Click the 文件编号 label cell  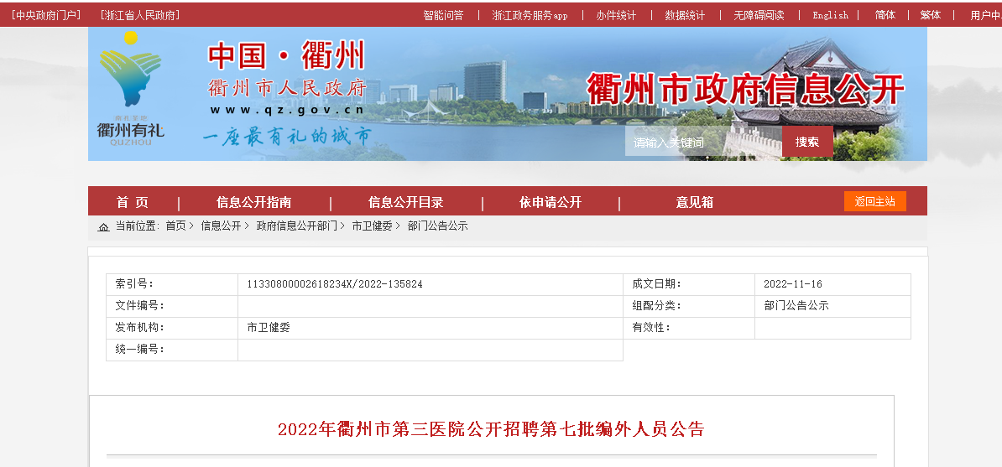(x=172, y=306)
